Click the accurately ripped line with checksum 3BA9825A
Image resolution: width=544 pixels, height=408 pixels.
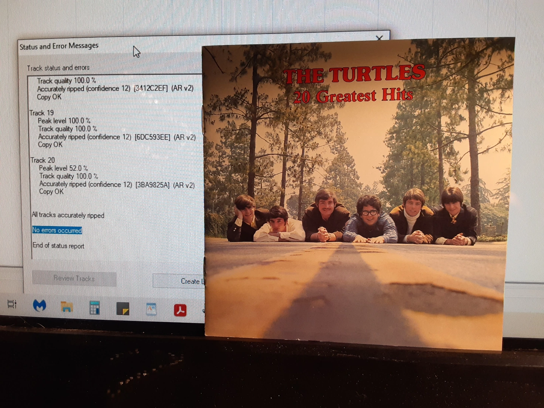117,184
